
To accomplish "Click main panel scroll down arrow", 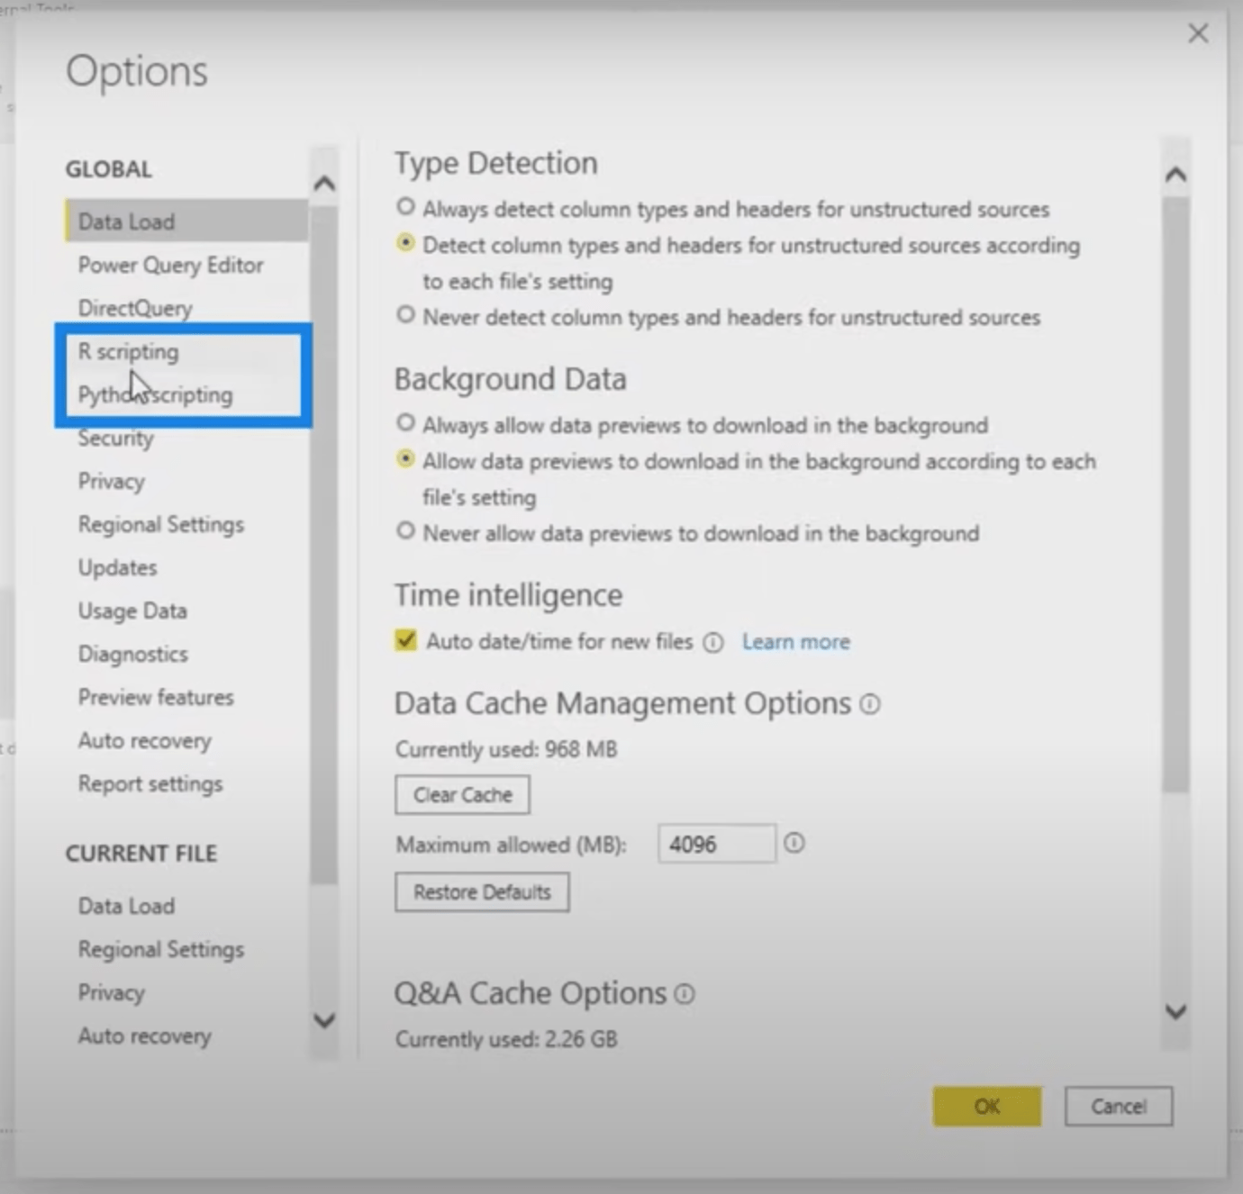I will click(1175, 1011).
